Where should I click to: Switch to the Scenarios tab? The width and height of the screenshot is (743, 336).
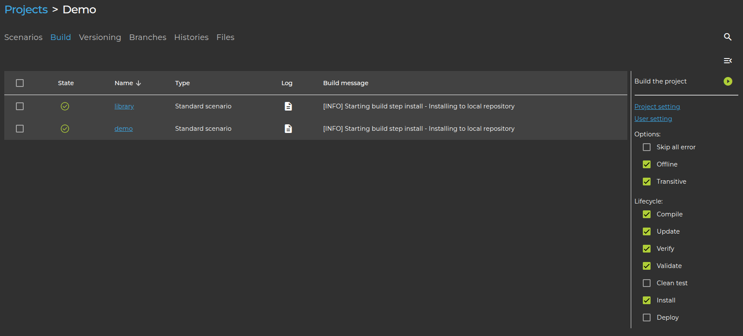pos(23,37)
